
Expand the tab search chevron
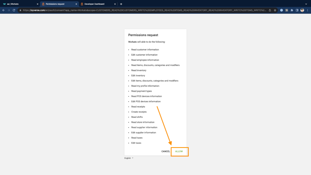pyautogui.click(x=306, y=4)
